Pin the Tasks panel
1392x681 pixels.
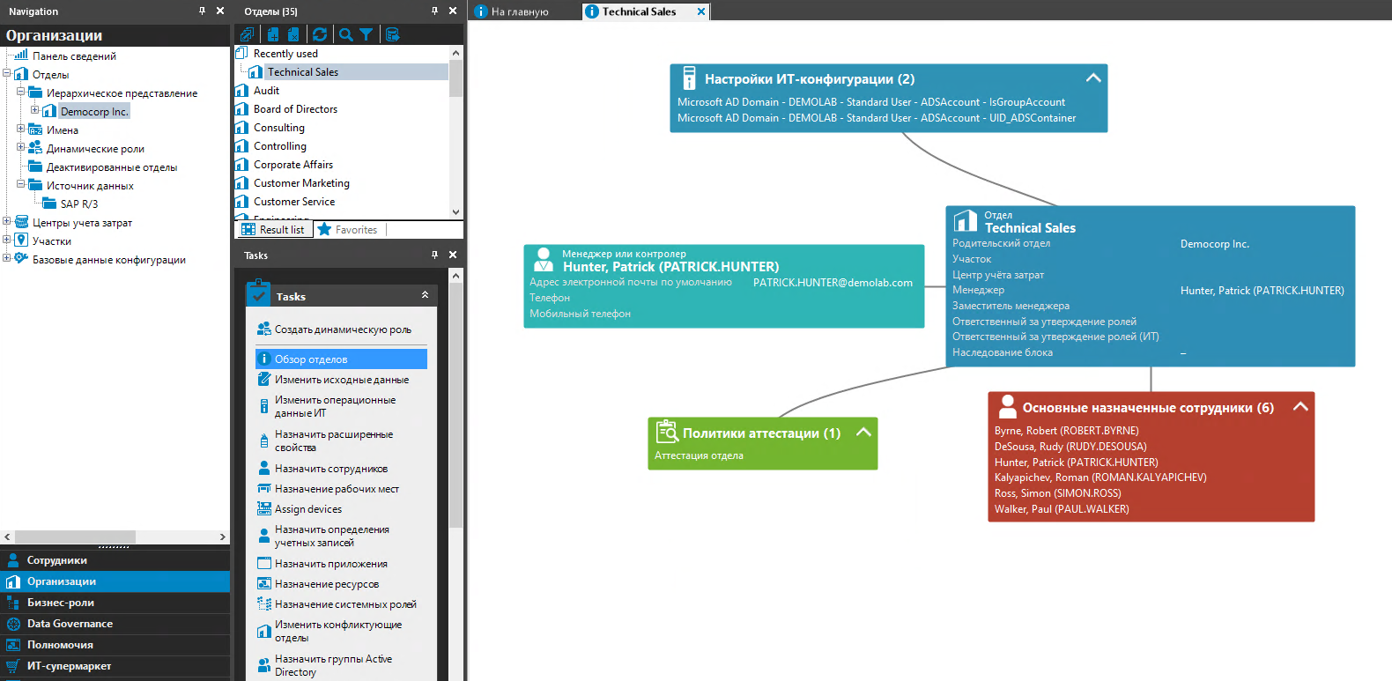434,255
